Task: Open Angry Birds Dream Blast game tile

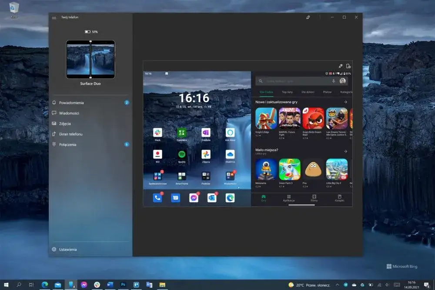Action: point(313,119)
